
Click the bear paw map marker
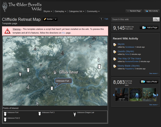[x=44, y=77]
